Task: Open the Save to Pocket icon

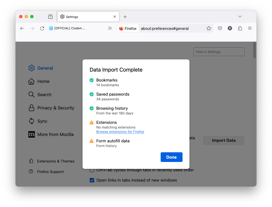Action: click(220, 28)
